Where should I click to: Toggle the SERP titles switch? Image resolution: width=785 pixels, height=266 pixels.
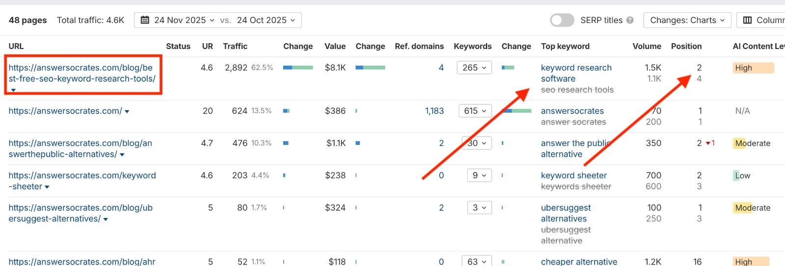[x=562, y=20]
